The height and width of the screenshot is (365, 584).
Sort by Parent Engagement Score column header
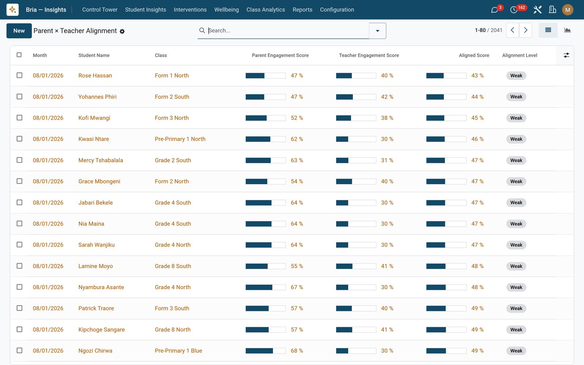coord(280,55)
